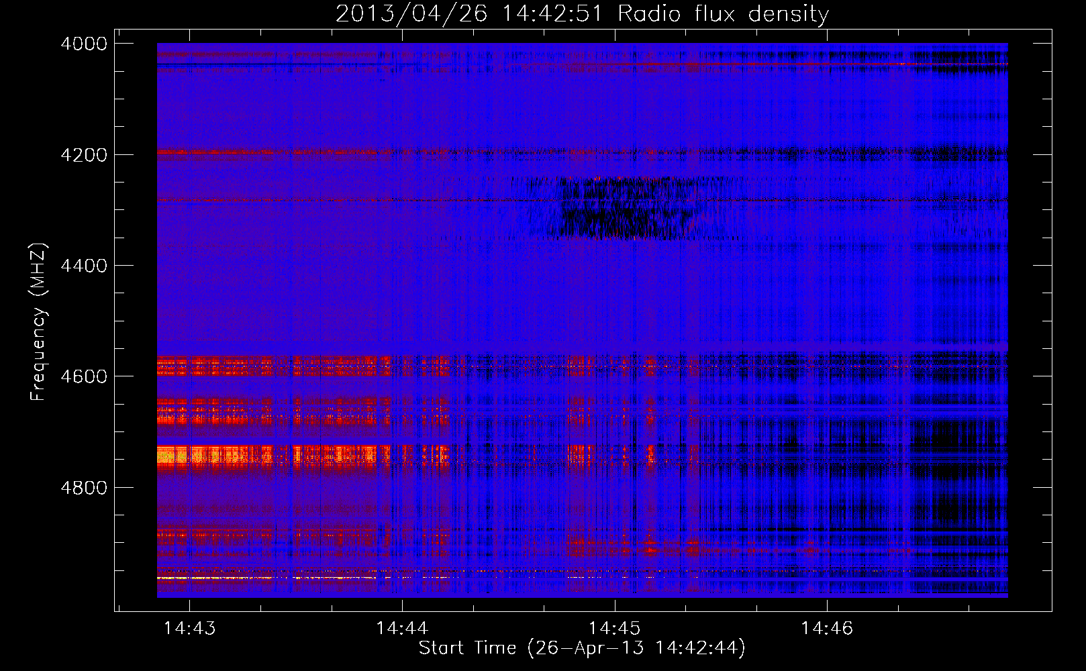
Task: Click the 14:43 time axis label
Action: click(190, 628)
